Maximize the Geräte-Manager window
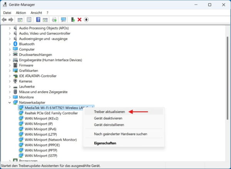 (210, 5)
